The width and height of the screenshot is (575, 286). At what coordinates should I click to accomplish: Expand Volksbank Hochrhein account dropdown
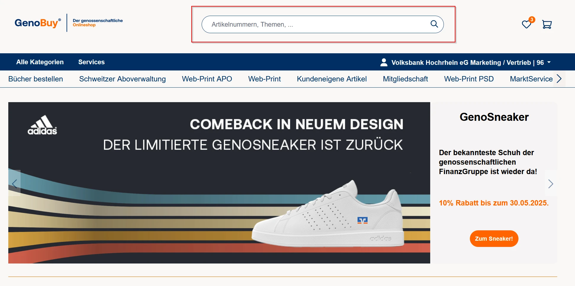549,62
